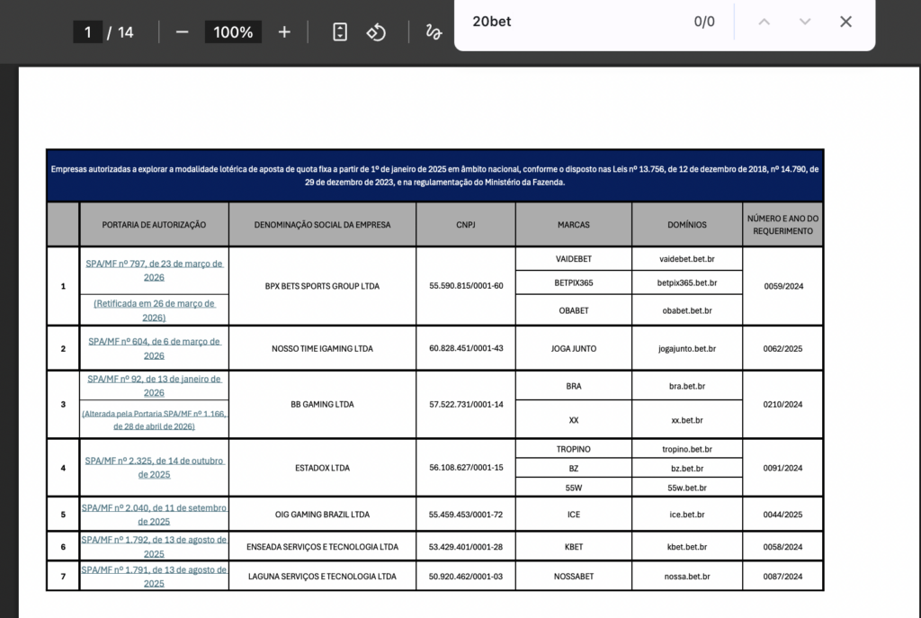Open the Retificada em 26 de março link
Viewport: 921px width, 618px height.
click(x=154, y=310)
